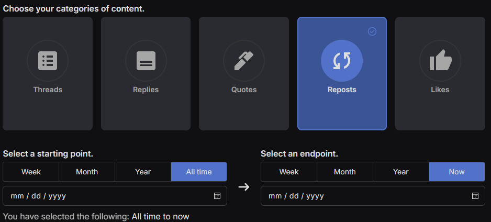491x222 pixels.
Task: Set starting point to Year
Action: pos(143,172)
